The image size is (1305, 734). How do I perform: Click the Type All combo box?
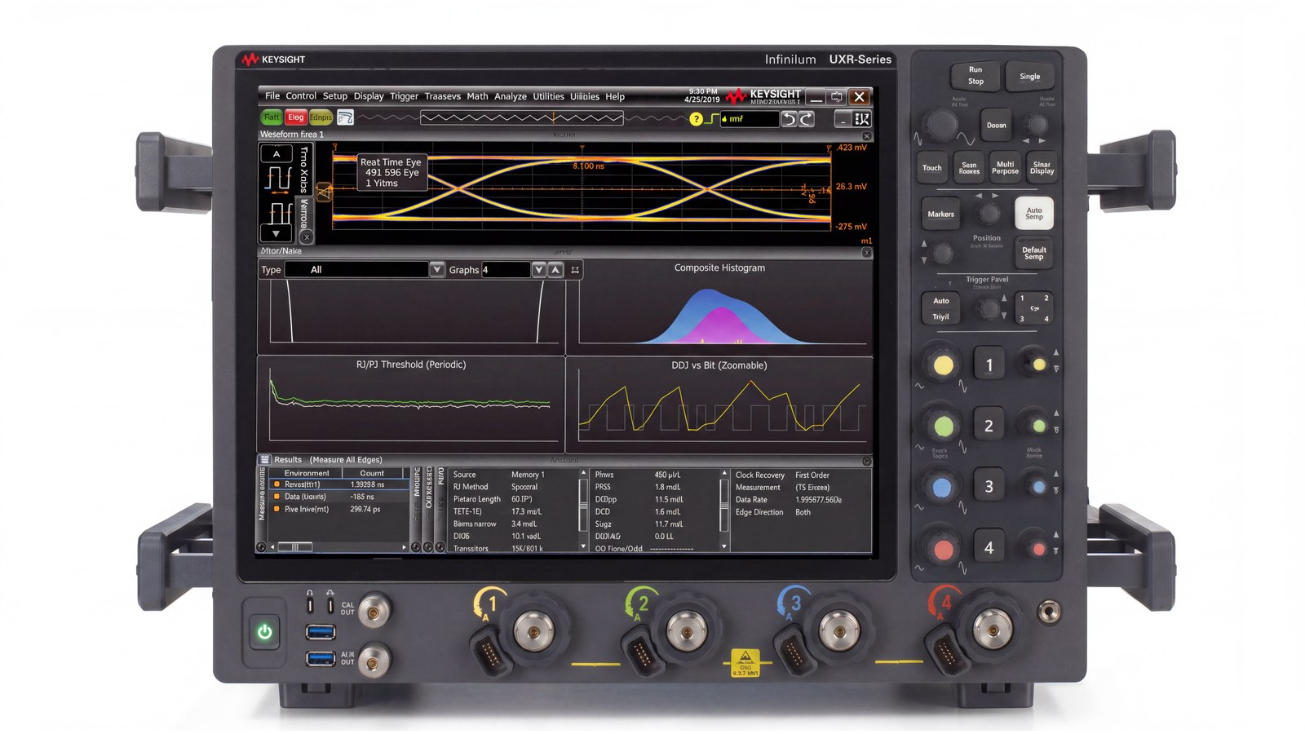(356, 269)
